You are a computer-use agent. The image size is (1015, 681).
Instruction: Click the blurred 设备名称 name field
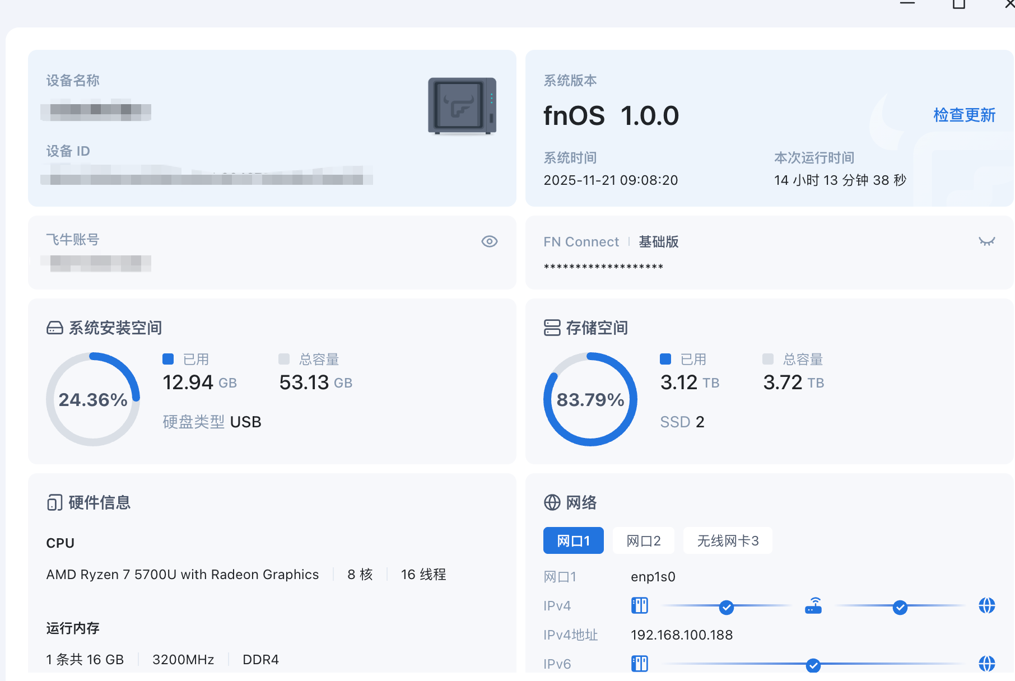tap(96, 110)
